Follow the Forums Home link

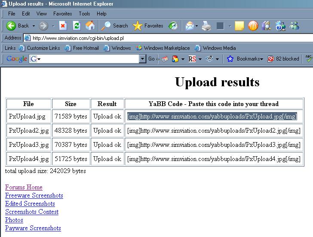[x=24, y=187]
